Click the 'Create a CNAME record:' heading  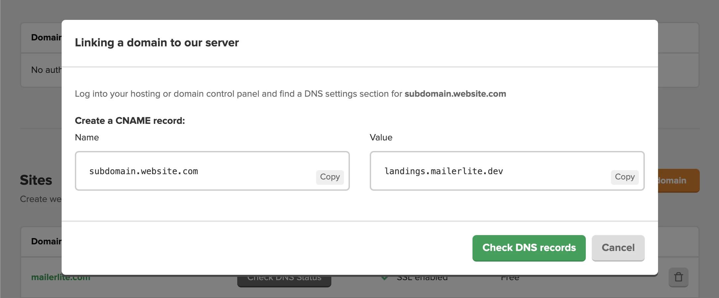pos(130,121)
